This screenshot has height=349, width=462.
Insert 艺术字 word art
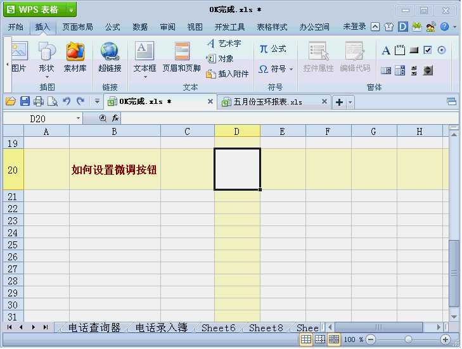coord(224,44)
